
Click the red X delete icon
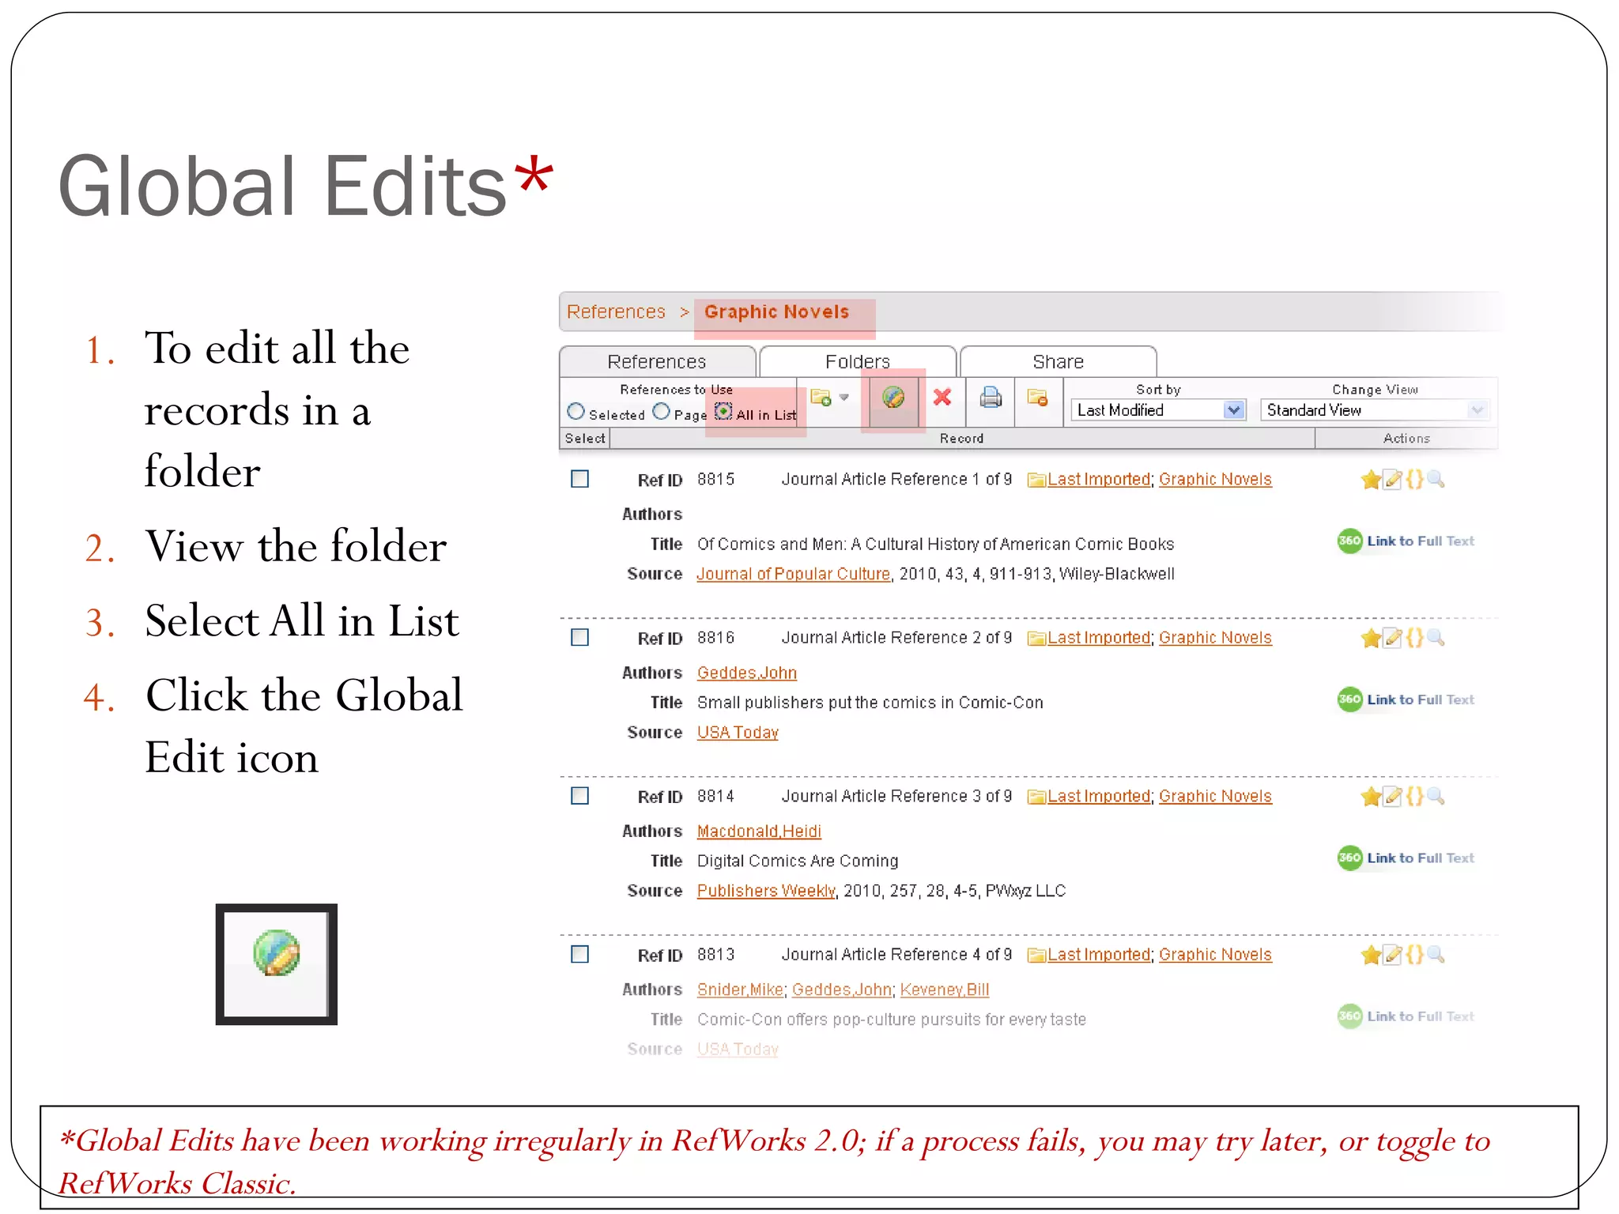pyautogui.click(x=942, y=397)
